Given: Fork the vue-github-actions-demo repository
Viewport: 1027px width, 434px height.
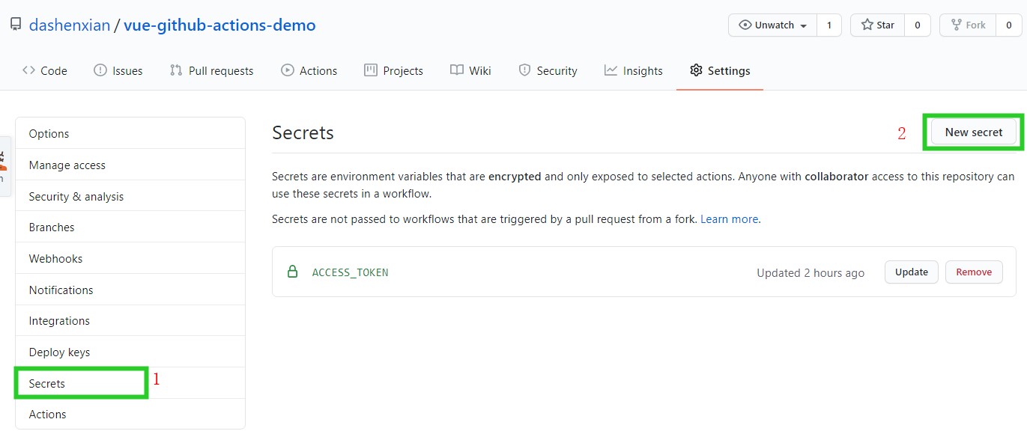Looking at the screenshot, I should (x=968, y=25).
